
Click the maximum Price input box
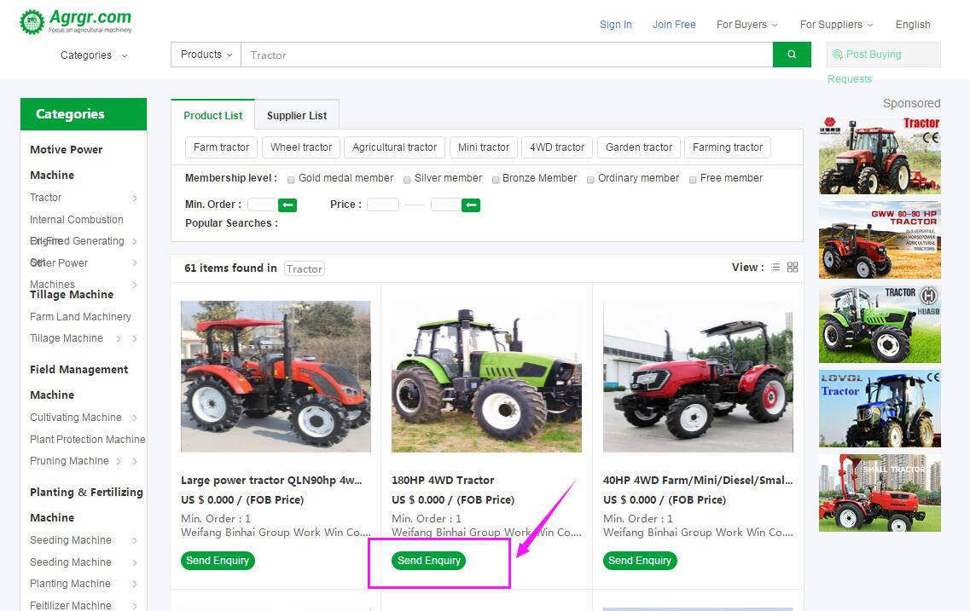coord(446,205)
